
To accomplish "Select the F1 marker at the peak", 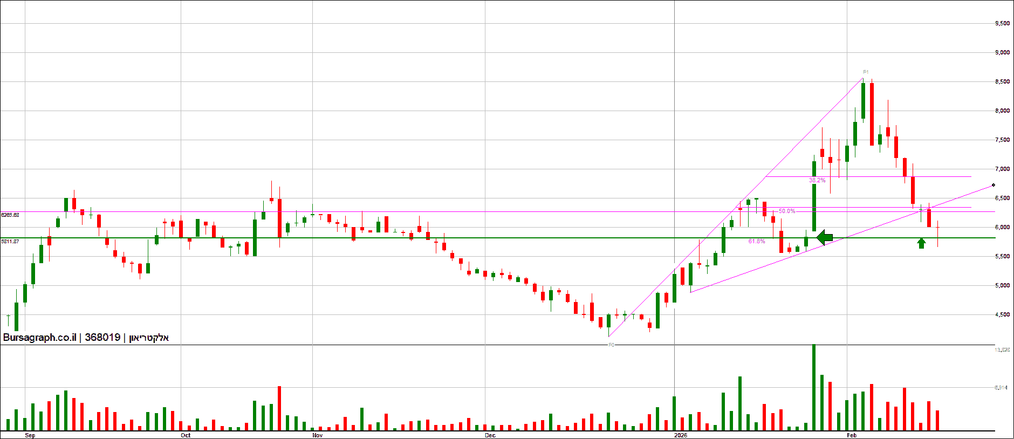I will [866, 72].
